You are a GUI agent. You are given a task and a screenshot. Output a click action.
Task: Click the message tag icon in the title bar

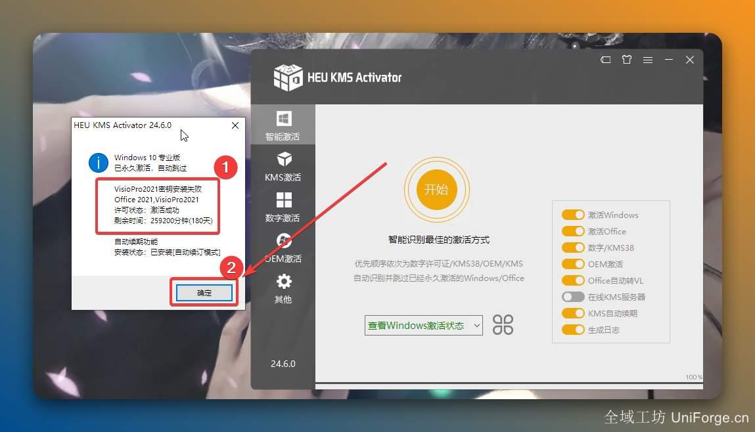click(606, 60)
